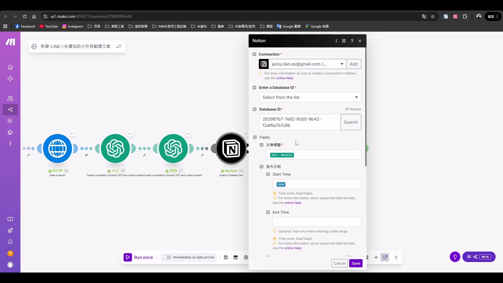Select the 標題 OpenAI module node
Image resolution: width=503 pixels, height=283 pixels.
point(173,148)
